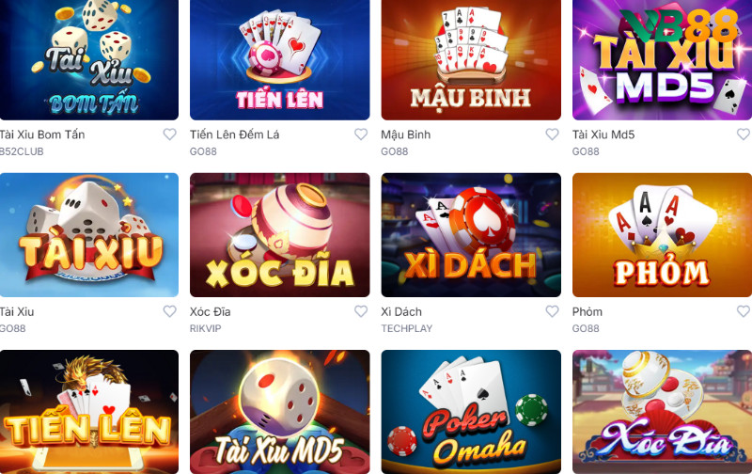Toggle heart icon for Tiến Lên Đếm Lá
Image resolution: width=752 pixels, height=474 pixels.
pos(361,134)
